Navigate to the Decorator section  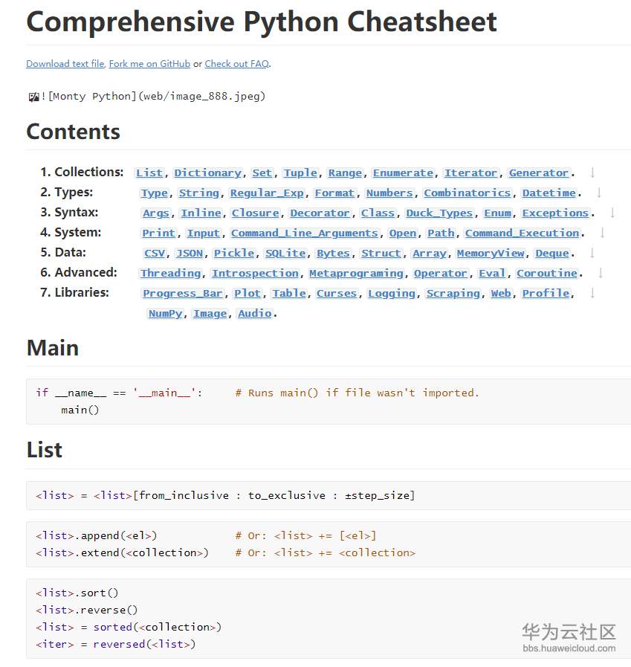pos(321,213)
